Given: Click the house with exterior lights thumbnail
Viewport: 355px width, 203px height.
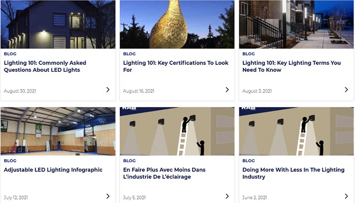Looking at the screenshot, I should coord(58,24).
